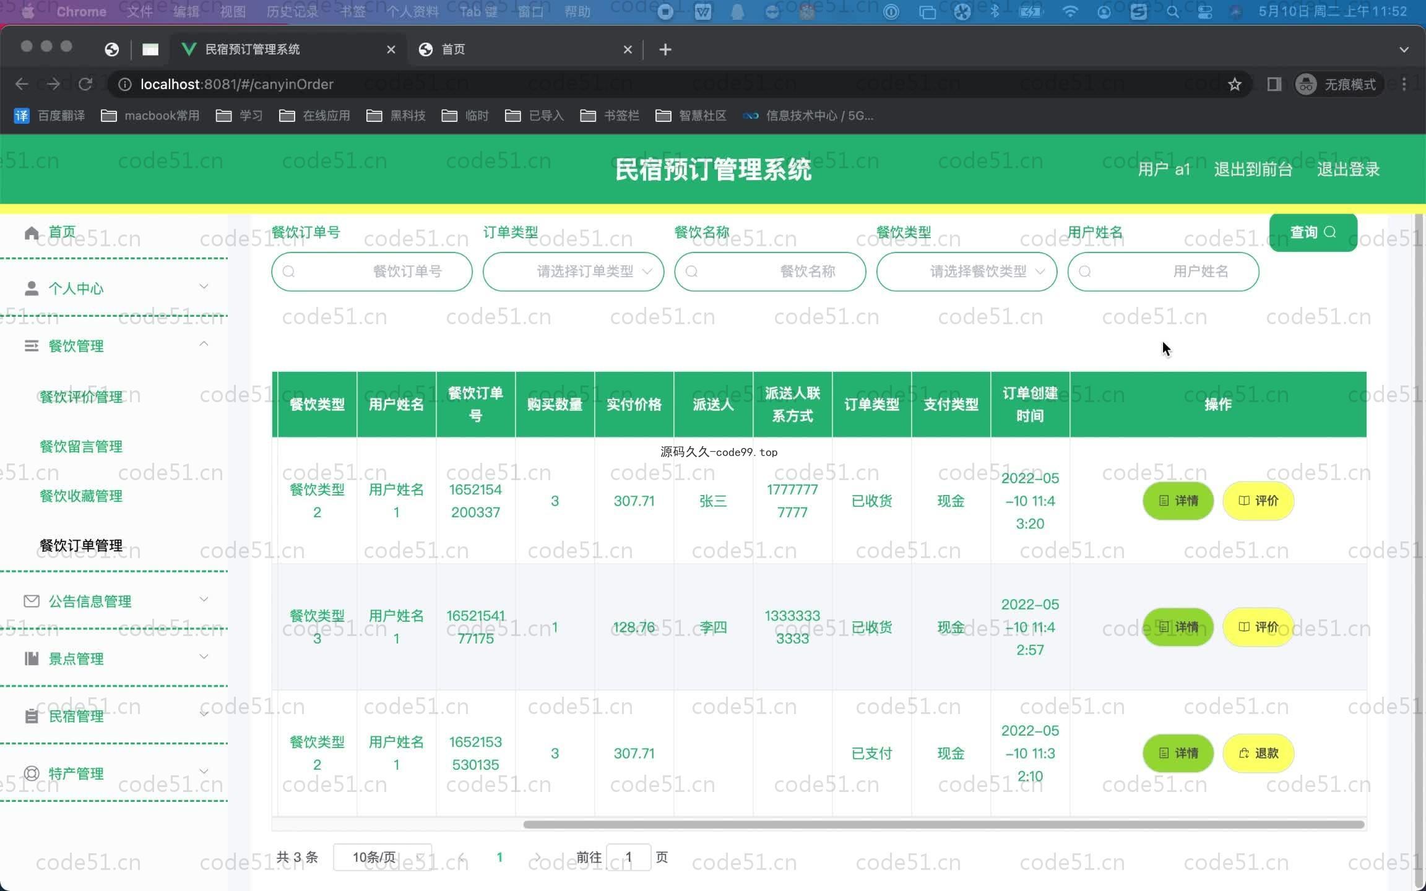Click the address bar URL
Screen dimensions: 1426x891
(236, 84)
